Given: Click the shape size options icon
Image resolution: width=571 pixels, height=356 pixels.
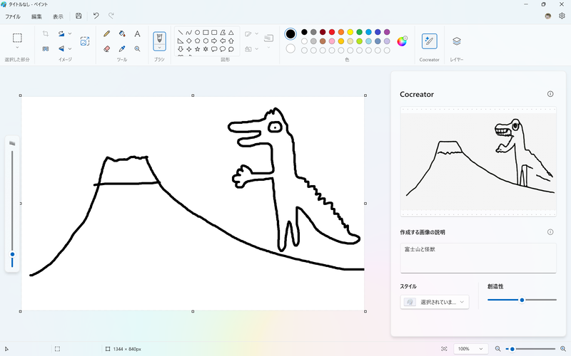Looking at the screenshot, I should pos(269,38).
